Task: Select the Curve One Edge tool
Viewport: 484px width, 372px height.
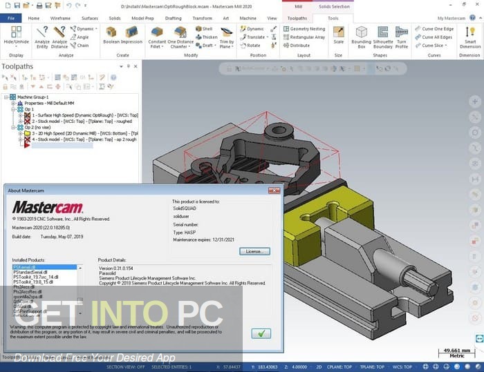Action: click(434, 29)
